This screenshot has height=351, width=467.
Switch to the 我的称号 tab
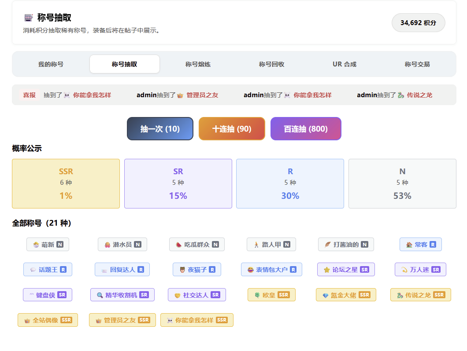point(51,64)
